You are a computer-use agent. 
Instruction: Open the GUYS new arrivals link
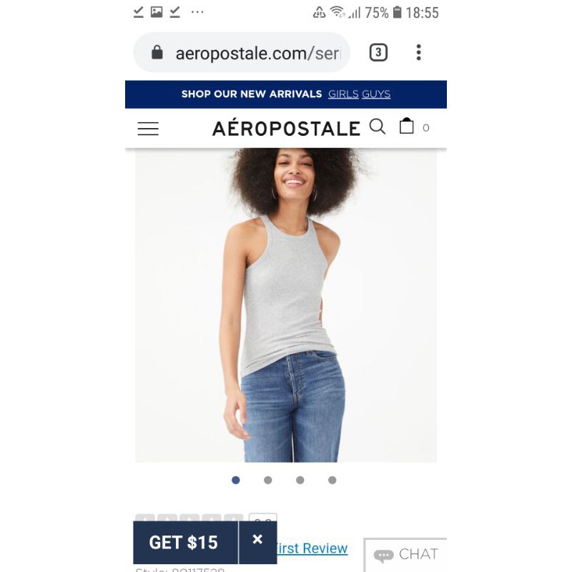pos(376,94)
